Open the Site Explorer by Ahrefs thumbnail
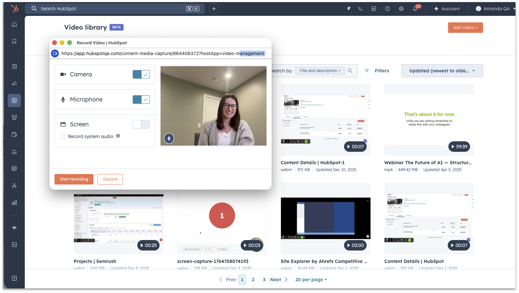This screenshot has width=519, height=293. click(x=326, y=219)
